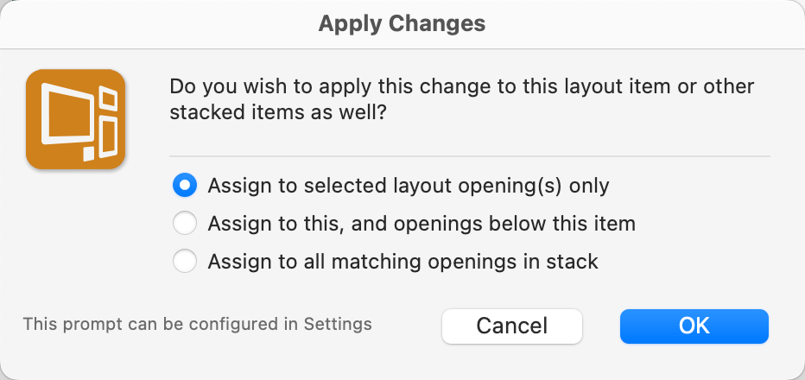Click the word "Settings" in the footer note
805x380 pixels.
[x=338, y=325]
